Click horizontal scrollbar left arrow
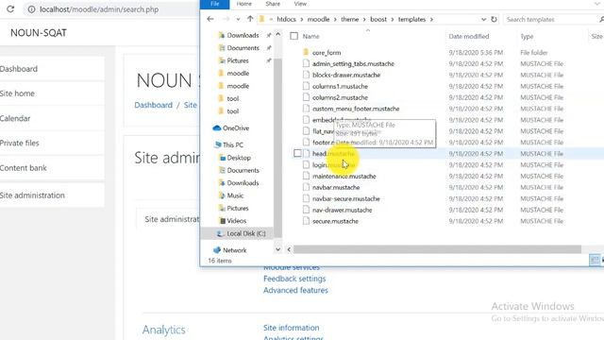Screen dimensions: 604x340 point(289,249)
